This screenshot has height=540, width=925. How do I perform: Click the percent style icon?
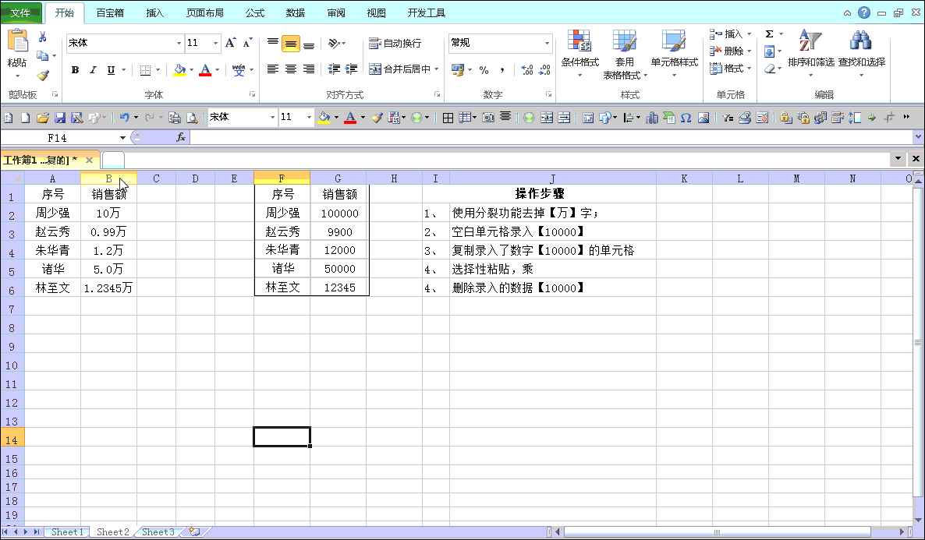(x=484, y=70)
